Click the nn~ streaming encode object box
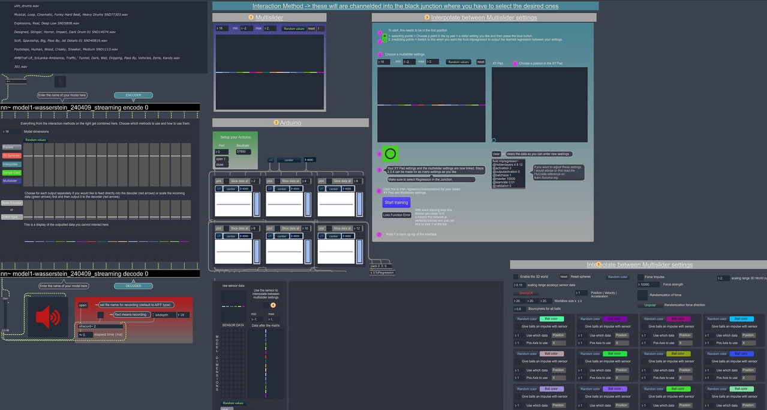Screen dimensions: 767x410 (100, 107)
